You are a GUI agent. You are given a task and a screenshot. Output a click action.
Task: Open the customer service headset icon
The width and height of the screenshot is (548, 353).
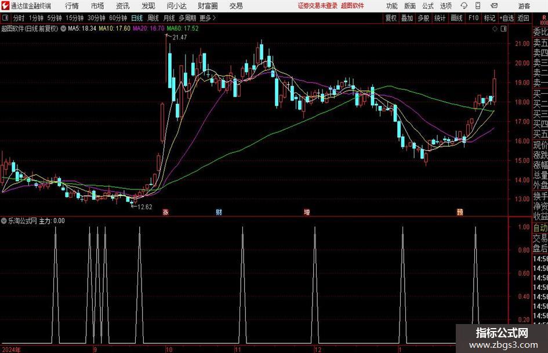point(464,6)
